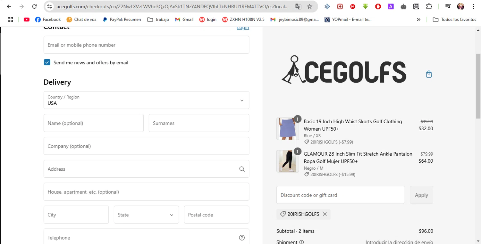The height and width of the screenshot is (244, 481).
Task: Open the apps grid in bookmarks bar
Action: coord(10,20)
